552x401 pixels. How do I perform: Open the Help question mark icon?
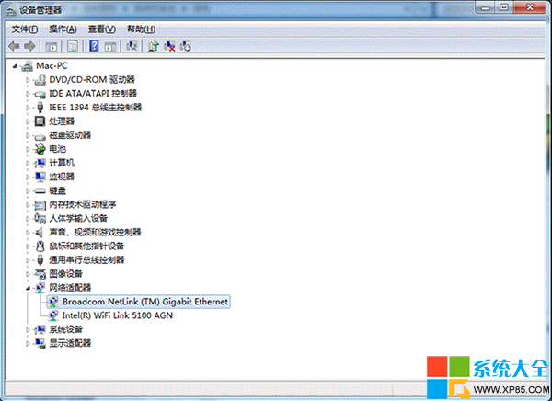[x=94, y=46]
